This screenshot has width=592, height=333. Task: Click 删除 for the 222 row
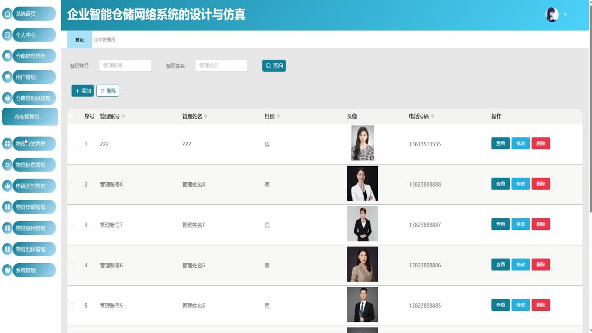point(541,143)
